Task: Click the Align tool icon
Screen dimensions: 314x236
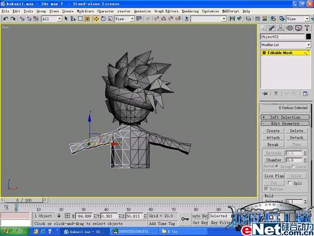Action: pyautogui.click(x=239, y=18)
